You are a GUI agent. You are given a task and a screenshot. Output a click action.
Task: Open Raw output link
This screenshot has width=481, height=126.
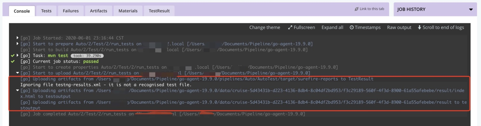399,27
